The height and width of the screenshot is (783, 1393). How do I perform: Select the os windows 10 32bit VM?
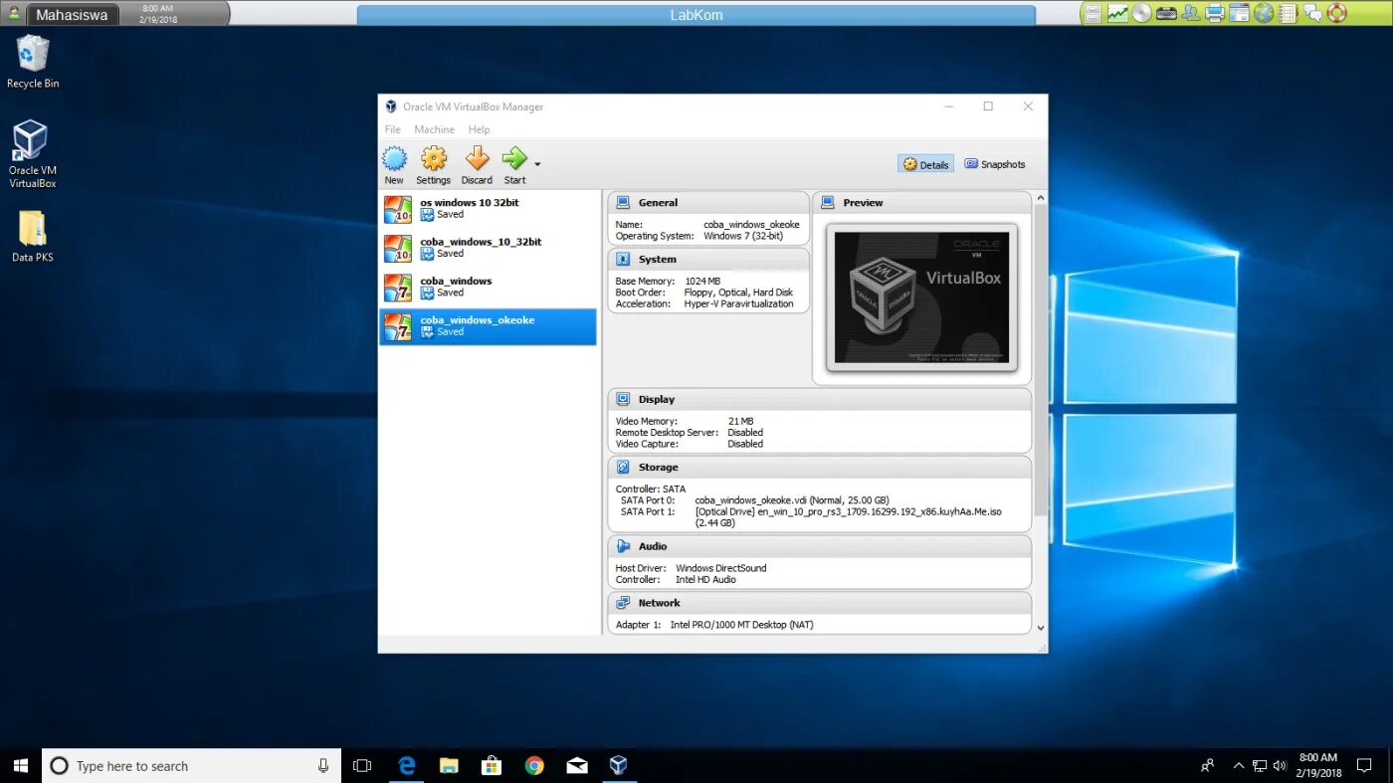point(488,209)
